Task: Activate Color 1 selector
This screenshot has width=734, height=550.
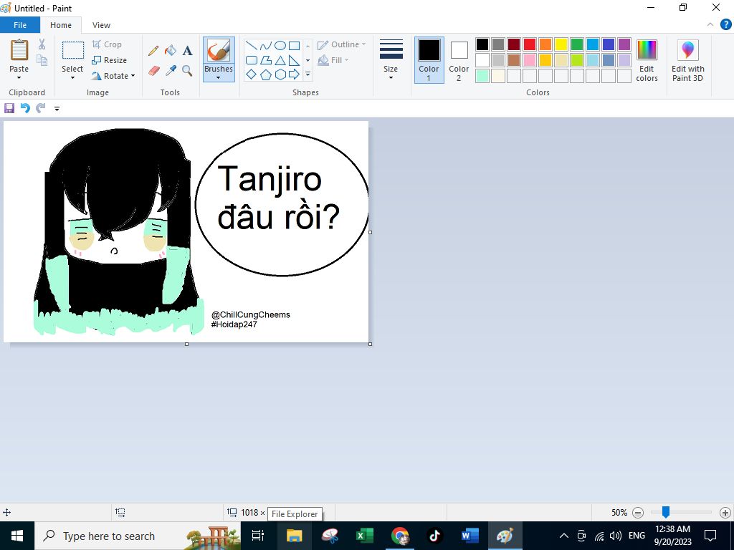Action: click(429, 60)
